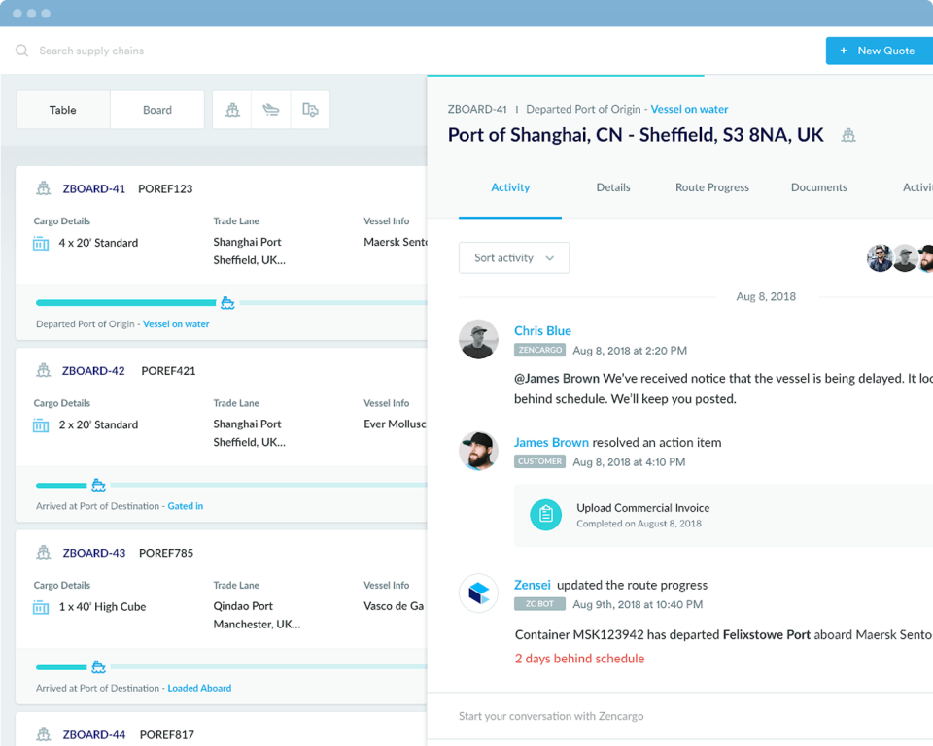Viewport: 933px width, 746px height.
Task: Open James Brown's profile name link
Action: [551, 443]
